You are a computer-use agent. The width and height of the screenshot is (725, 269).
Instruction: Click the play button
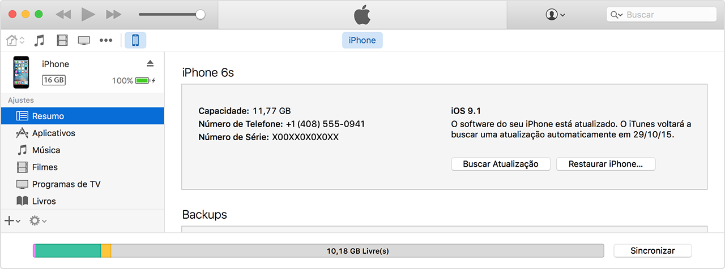pyautogui.click(x=88, y=14)
